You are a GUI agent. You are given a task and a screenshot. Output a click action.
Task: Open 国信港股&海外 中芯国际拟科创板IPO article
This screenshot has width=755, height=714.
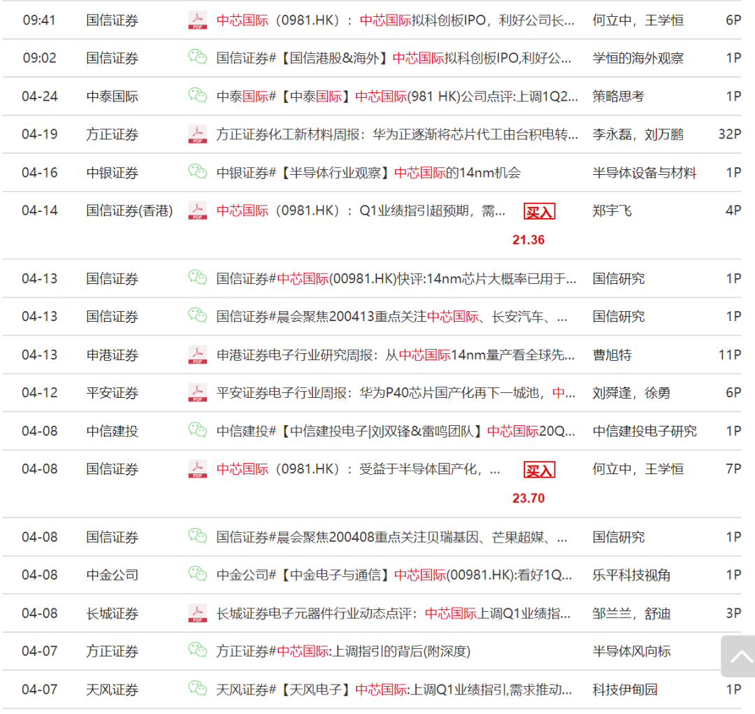(394, 58)
